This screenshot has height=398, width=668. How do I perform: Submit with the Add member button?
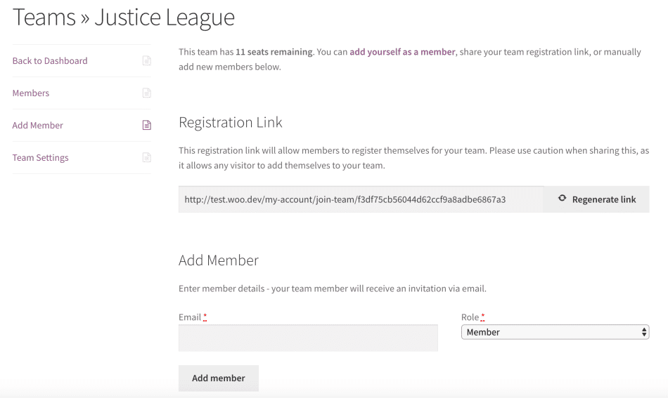[x=219, y=378]
